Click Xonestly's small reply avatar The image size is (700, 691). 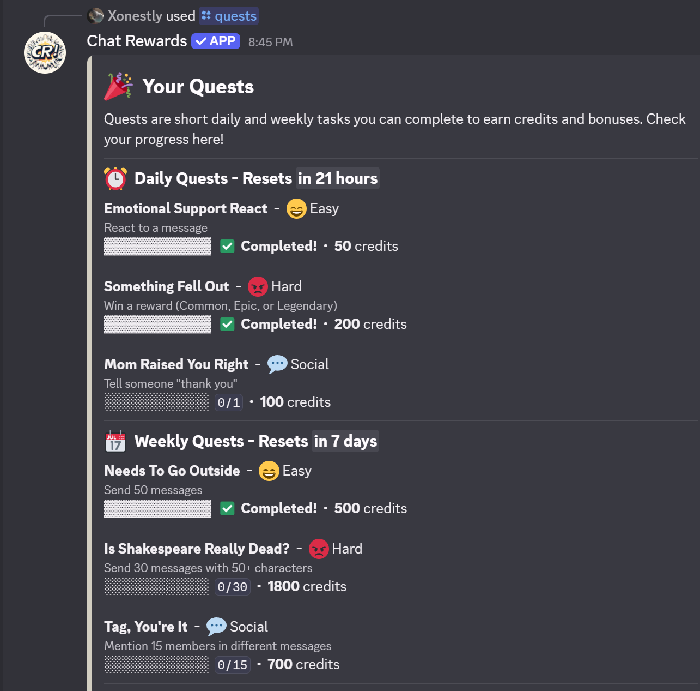tap(95, 16)
